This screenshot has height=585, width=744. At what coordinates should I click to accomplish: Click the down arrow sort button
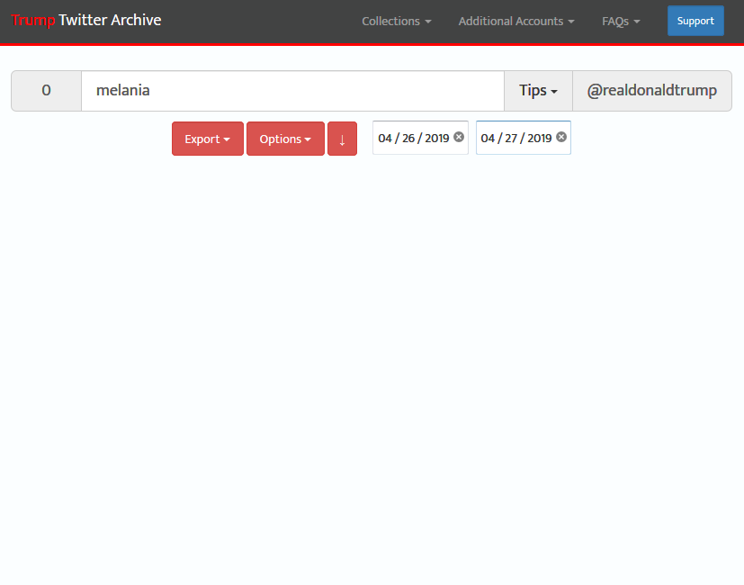pyautogui.click(x=342, y=139)
